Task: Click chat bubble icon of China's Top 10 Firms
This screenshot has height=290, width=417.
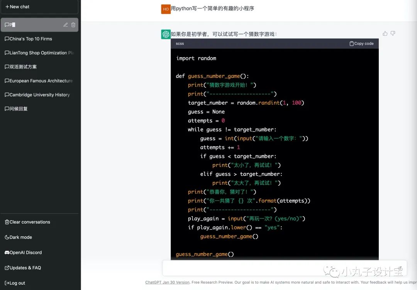Action: [x=7, y=39]
